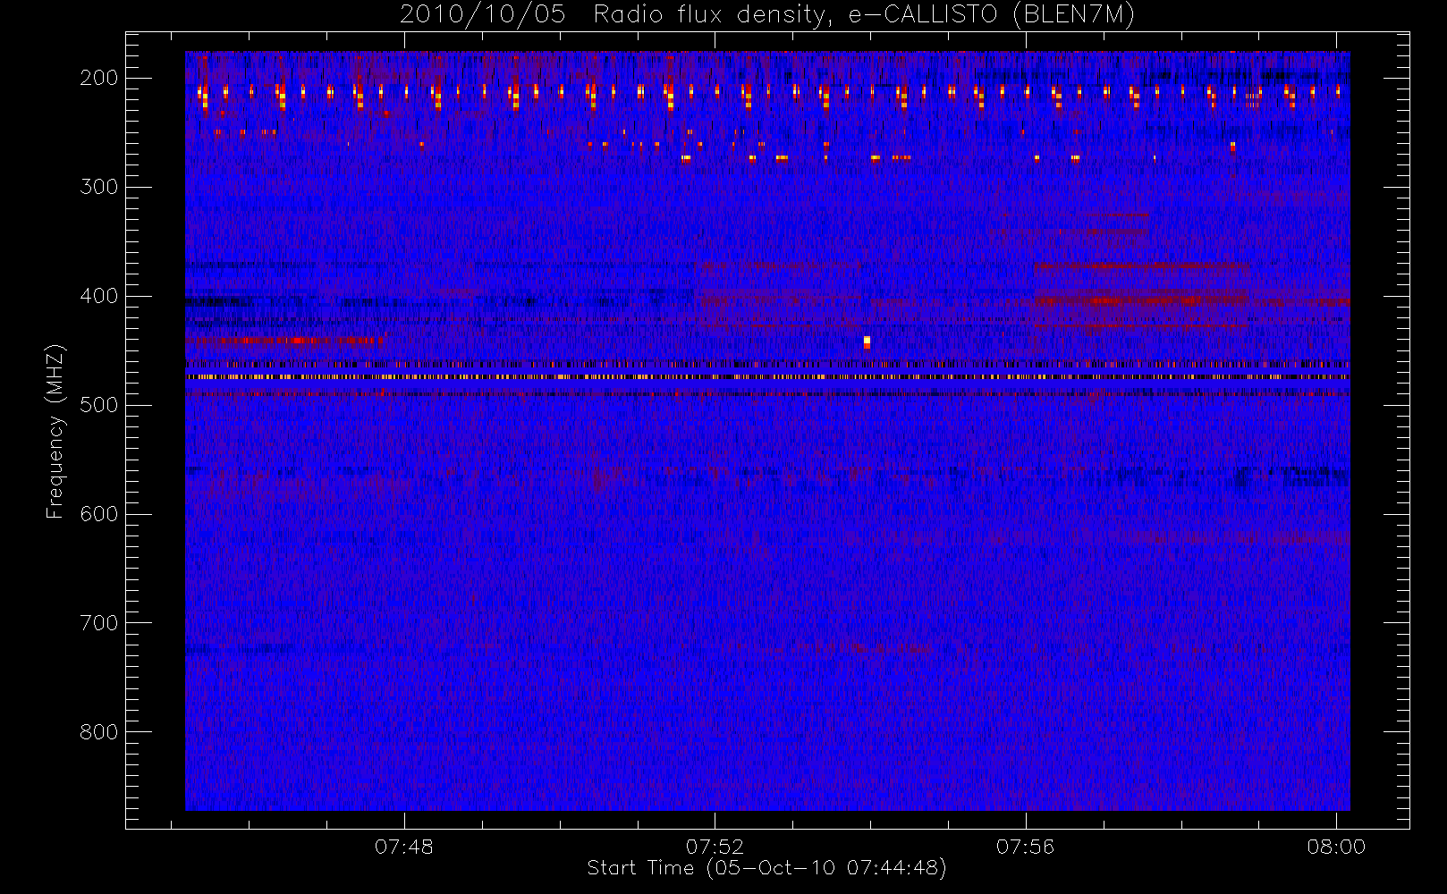The height and width of the screenshot is (894, 1447).
Task: Click the 'Frequency (MHZ)' axis label
Action: [55, 431]
